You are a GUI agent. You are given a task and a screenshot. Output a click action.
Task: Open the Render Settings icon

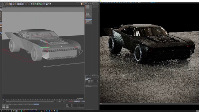pyautogui.click(x=29, y=4)
